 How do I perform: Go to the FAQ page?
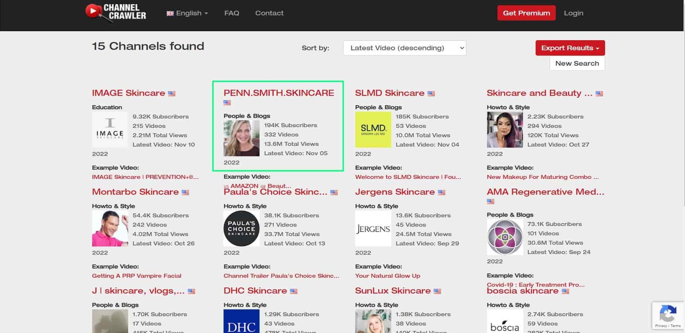pos(232,13)
